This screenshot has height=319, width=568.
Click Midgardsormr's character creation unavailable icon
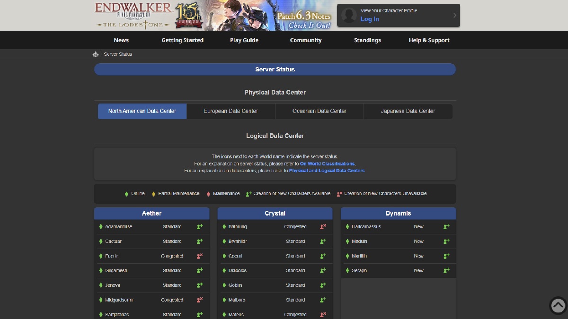click(x=200, y=300)
